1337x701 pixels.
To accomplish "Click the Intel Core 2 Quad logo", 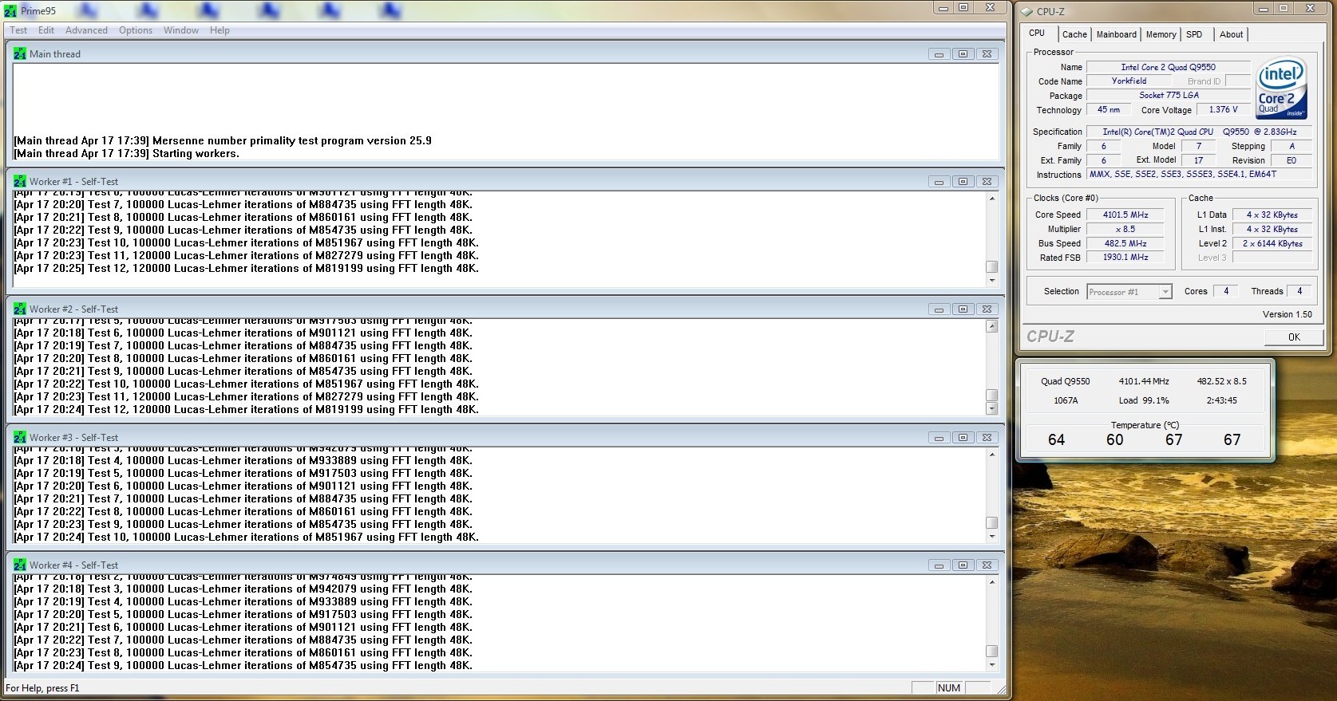I will click(1281, 88).
